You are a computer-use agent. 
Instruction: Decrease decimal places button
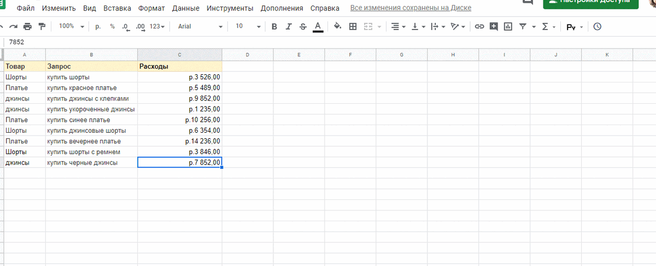coord(126,26)
